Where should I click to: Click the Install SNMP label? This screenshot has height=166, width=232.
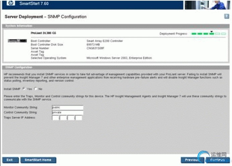coord(12,89)
